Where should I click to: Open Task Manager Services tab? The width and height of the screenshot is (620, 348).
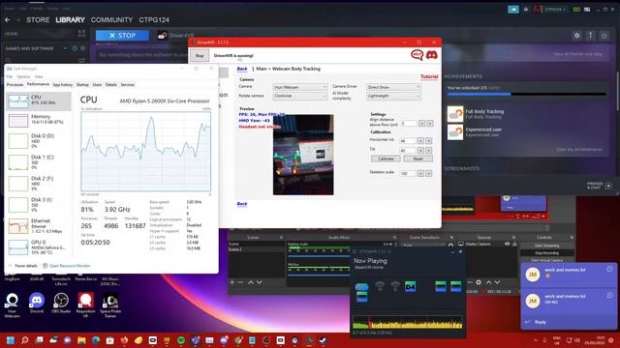pyautogui.click(x=127, y=84)
